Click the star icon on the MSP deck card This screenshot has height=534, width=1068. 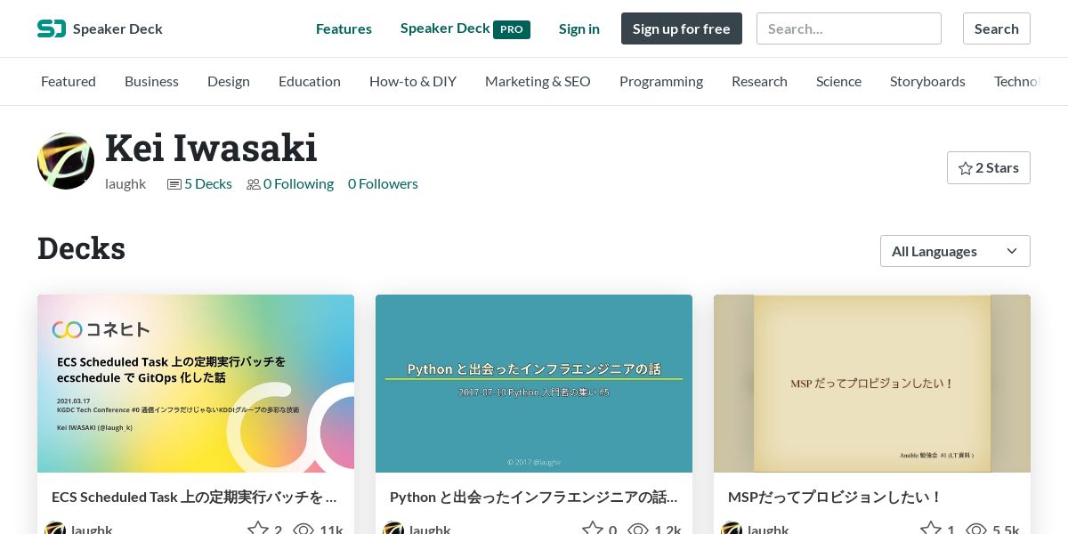pos(931,530)
